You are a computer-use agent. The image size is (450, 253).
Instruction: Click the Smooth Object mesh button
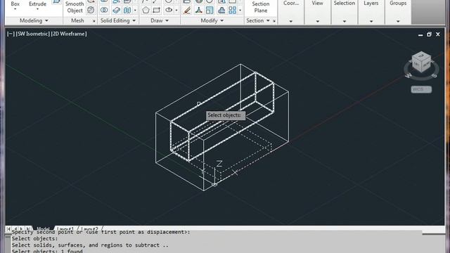(x=75, y=7)
